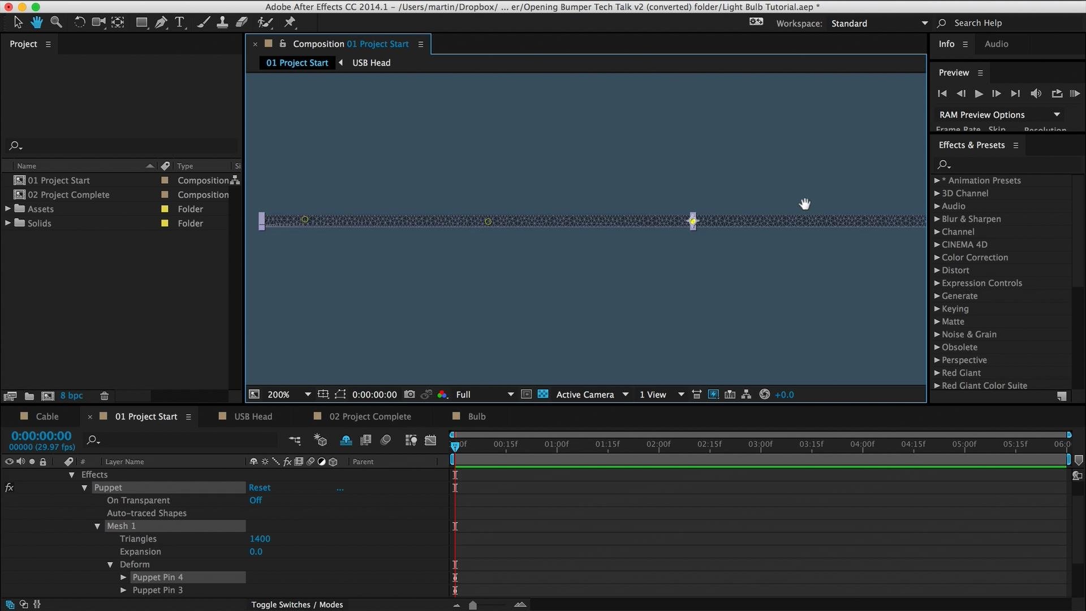Toggle the On Transparent switch Off
The image size is (1086, 611).
[256, 500]
